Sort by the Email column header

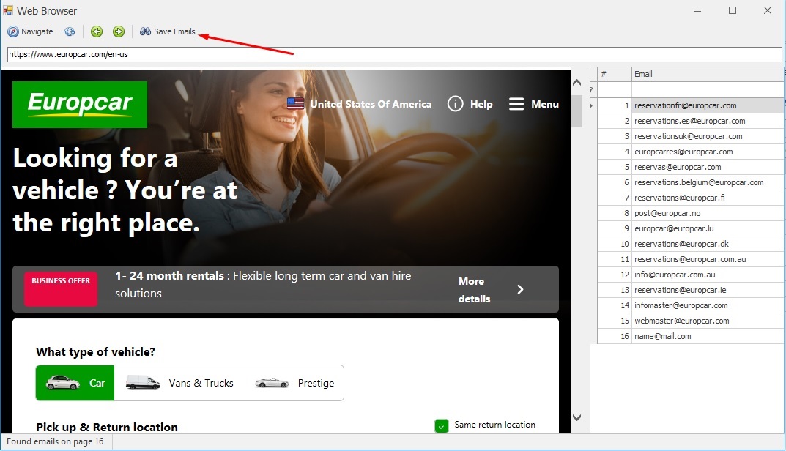point(708,74)
